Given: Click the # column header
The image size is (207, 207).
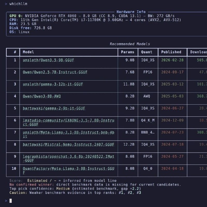Looking at the screenshot, I should click(x=15, y=52).
